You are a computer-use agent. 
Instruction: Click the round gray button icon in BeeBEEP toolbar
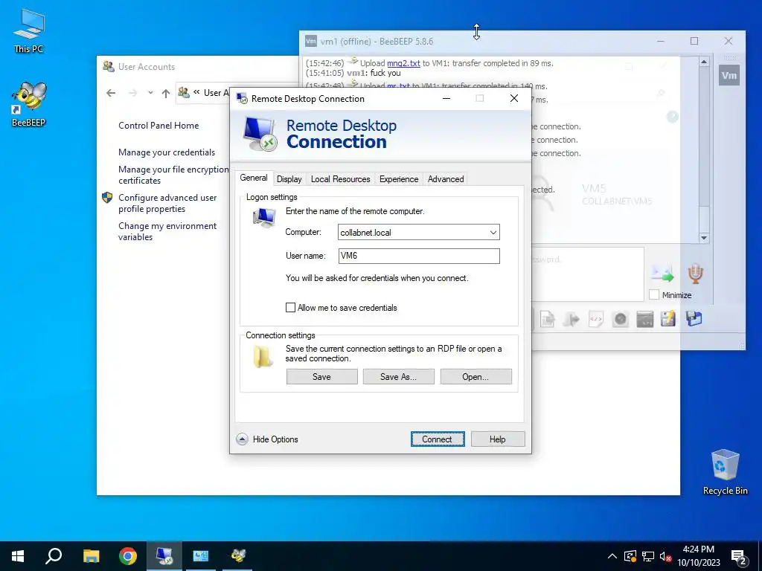pyautogui.click(x=620, y=319)
